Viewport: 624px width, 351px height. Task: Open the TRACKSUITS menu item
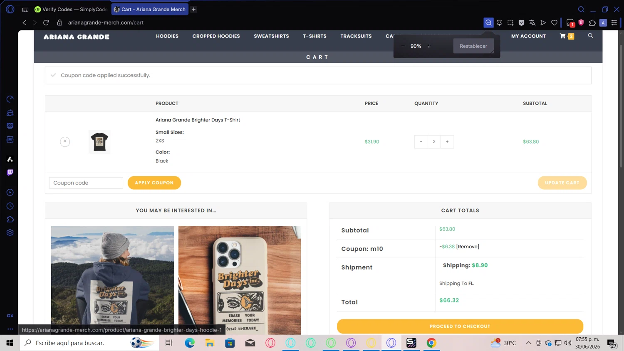(356, 36)
